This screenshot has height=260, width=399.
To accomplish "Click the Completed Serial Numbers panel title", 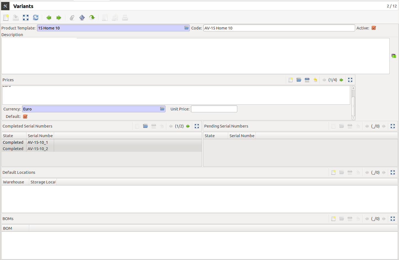I will click(x=27, y=126).
